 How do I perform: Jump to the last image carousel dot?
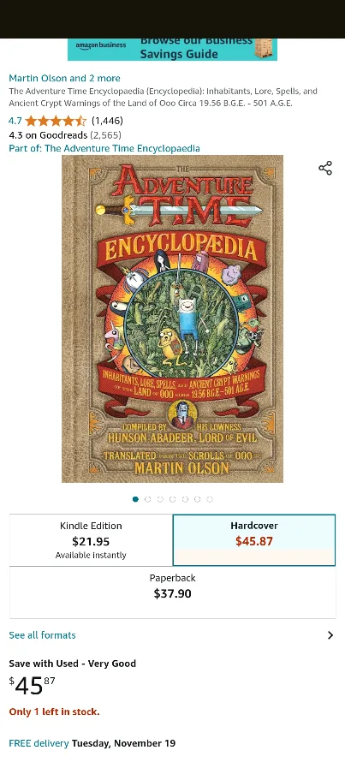(210, 499)
